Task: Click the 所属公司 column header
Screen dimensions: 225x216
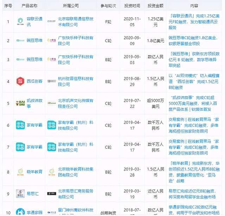Action: (x=71, y=6)
